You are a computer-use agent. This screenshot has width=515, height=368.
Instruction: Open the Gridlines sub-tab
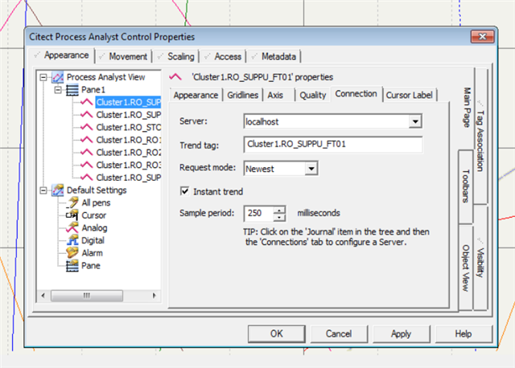[243, 95]
